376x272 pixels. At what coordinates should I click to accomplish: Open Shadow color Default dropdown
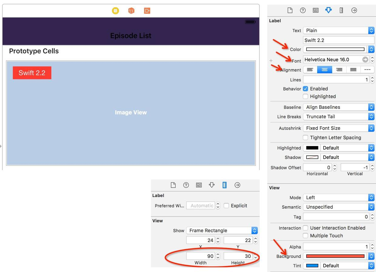point(347,157)
